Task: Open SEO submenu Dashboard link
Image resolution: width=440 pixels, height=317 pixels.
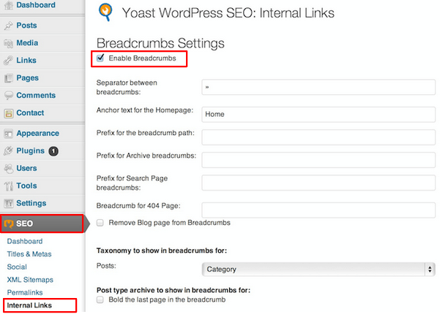Action: pyautogui.click(x=25, y=241)
